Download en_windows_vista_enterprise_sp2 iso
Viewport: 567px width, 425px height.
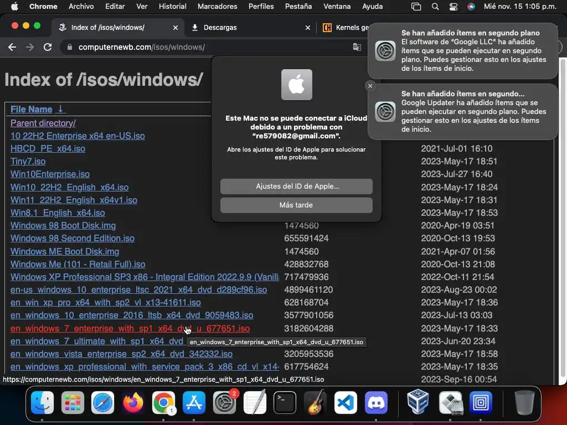[x=121, y=354]
